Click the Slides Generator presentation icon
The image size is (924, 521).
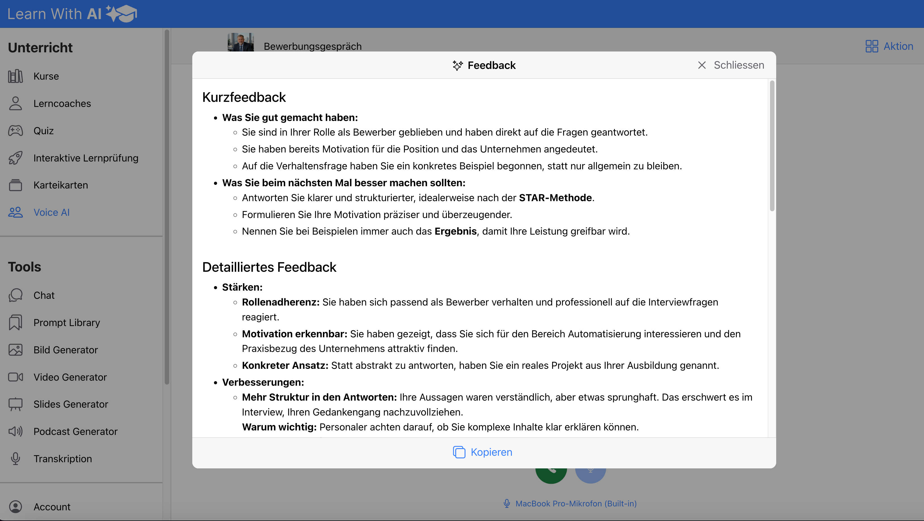[x=15, y=404]
